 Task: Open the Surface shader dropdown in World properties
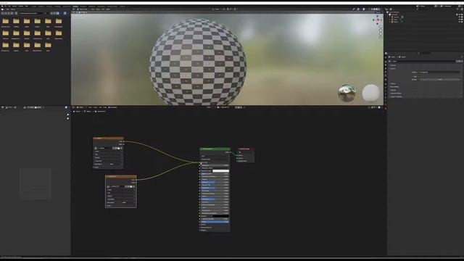440,72
